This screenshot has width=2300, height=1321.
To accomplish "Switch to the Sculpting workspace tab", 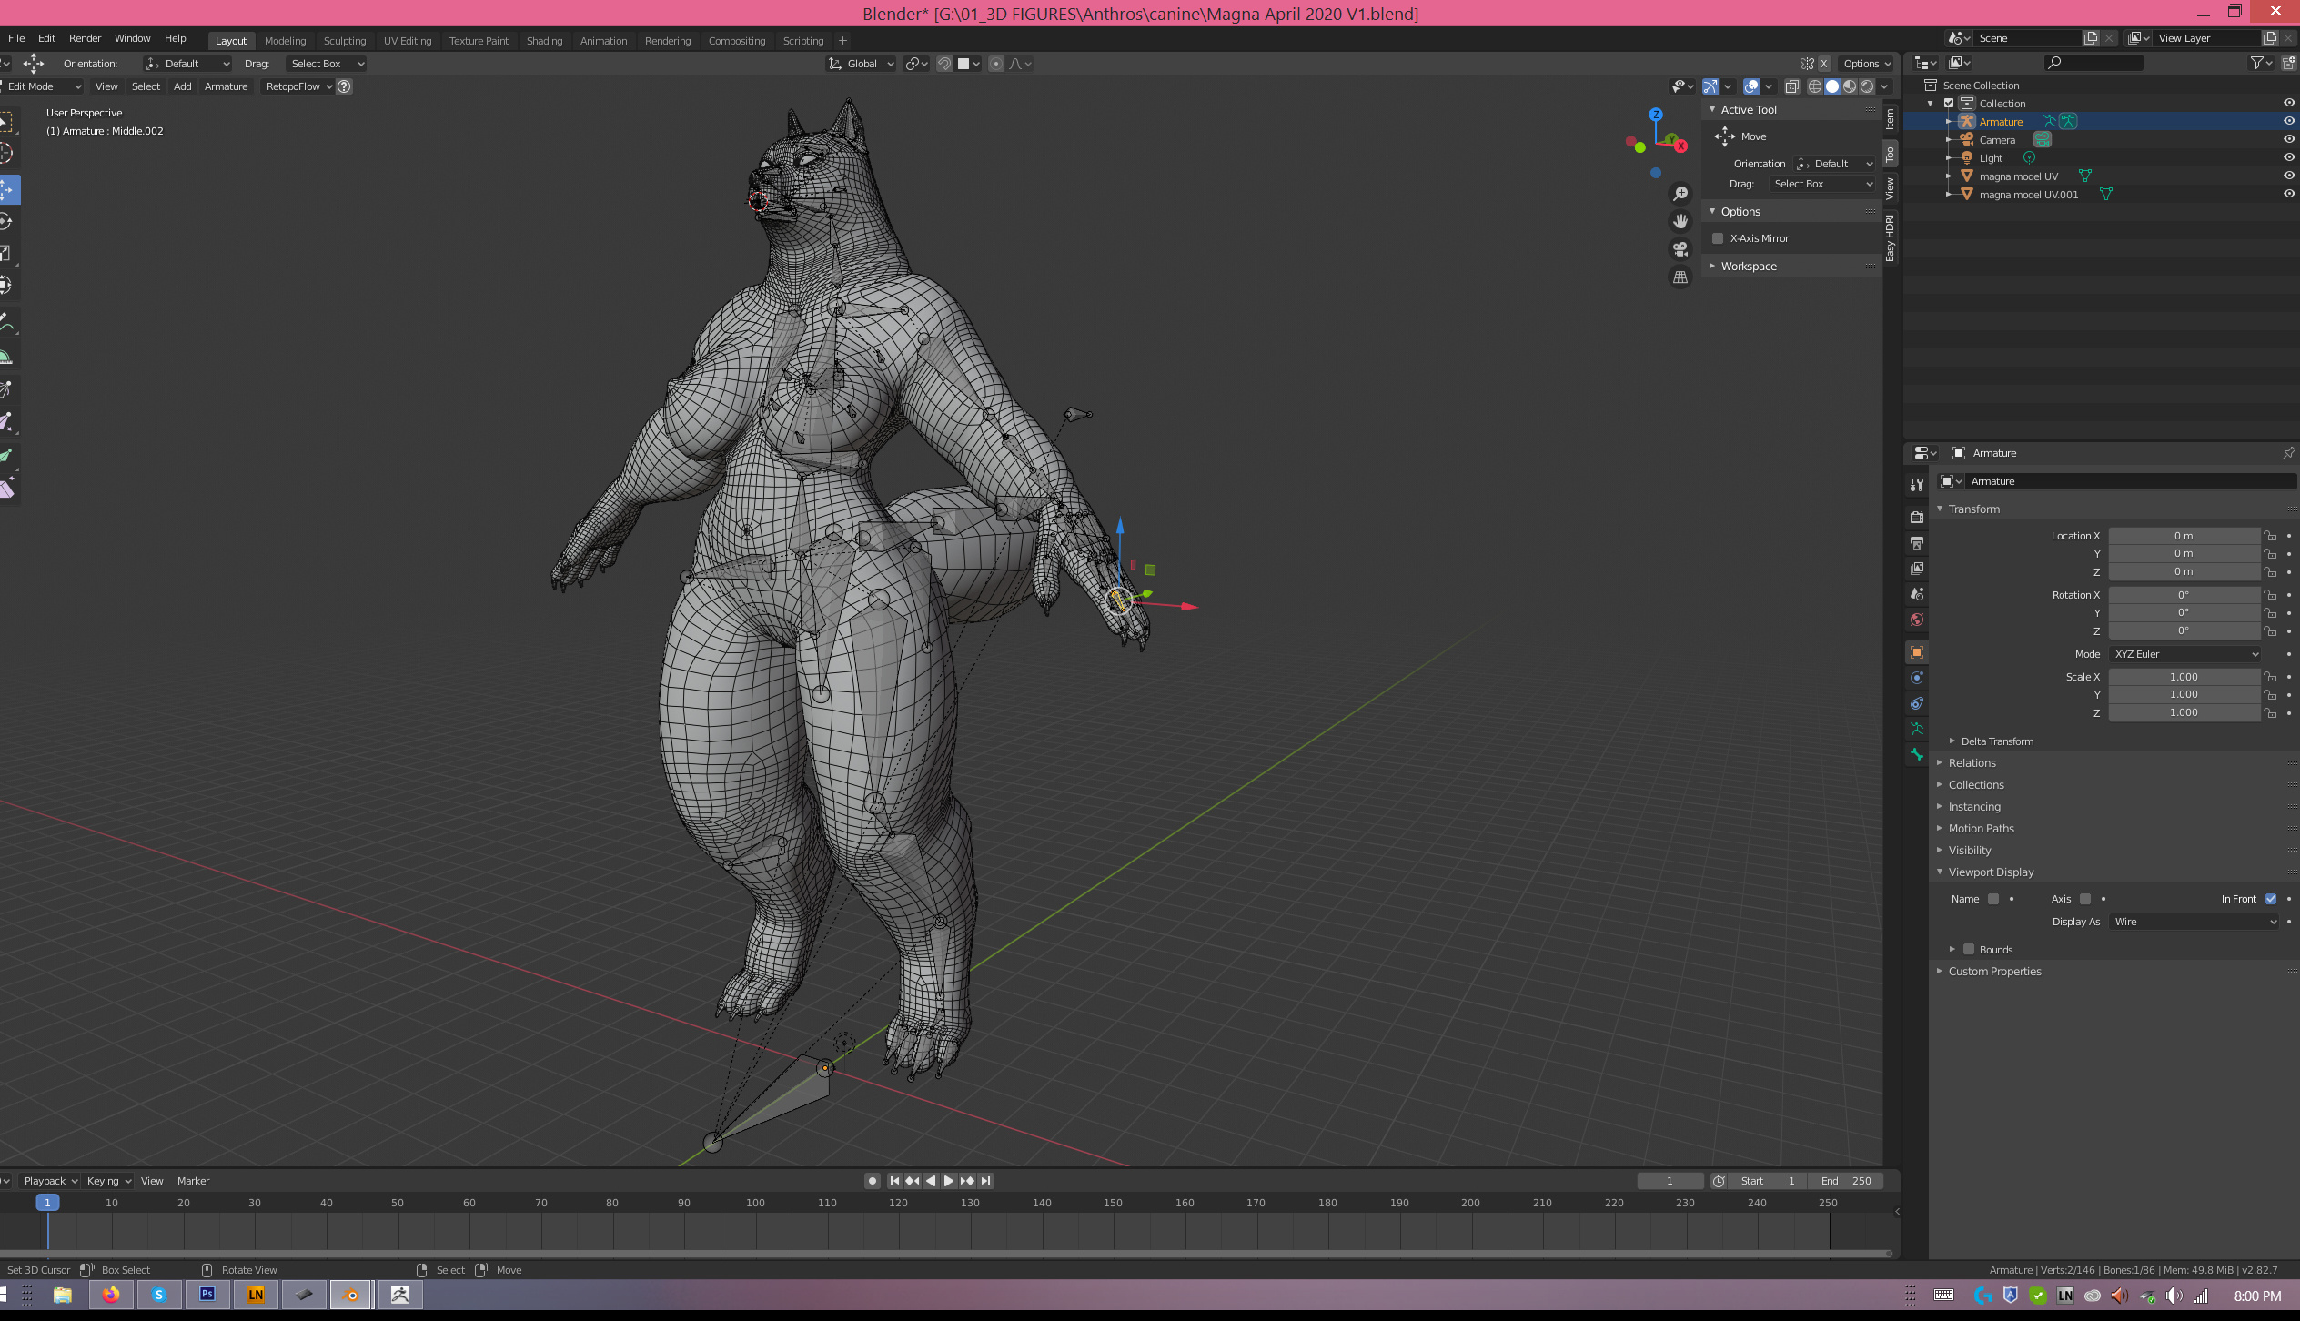I will point(344,41).
